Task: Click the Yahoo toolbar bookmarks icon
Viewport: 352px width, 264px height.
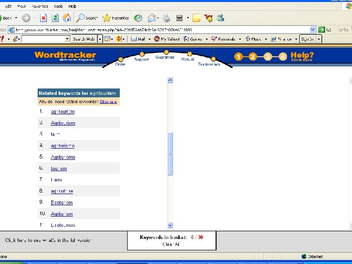Action: pyautogui.click(x=107, y=39)
